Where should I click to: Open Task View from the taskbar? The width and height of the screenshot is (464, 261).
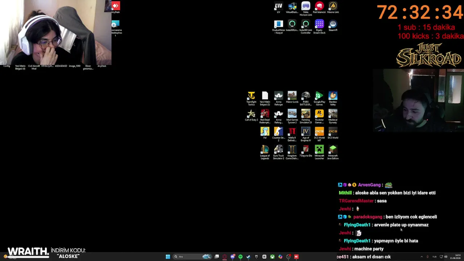217,257
